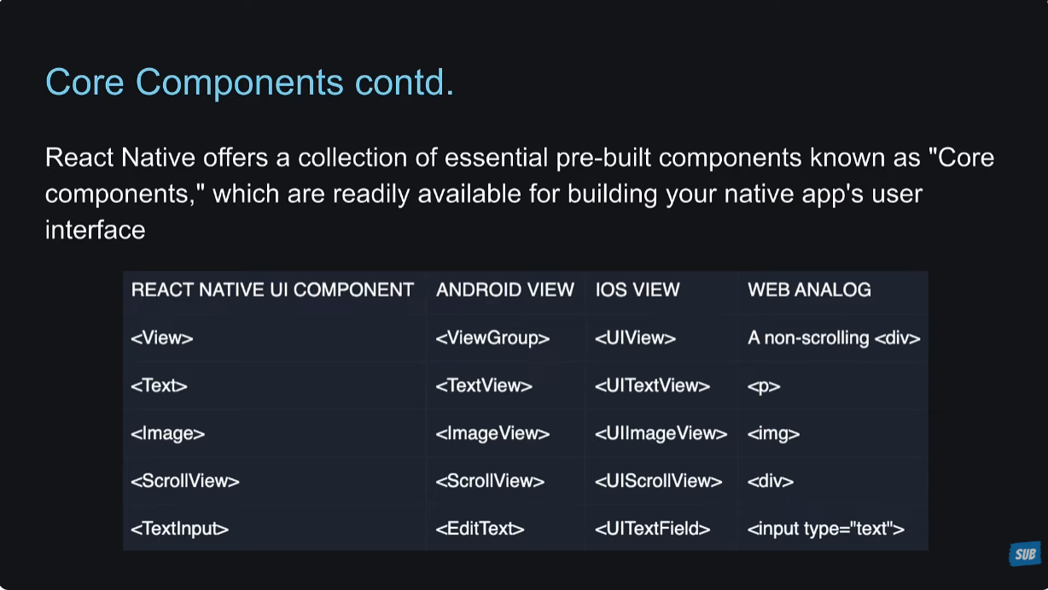
Task: Click the <View> cell in the table
Action: (162, 338)
